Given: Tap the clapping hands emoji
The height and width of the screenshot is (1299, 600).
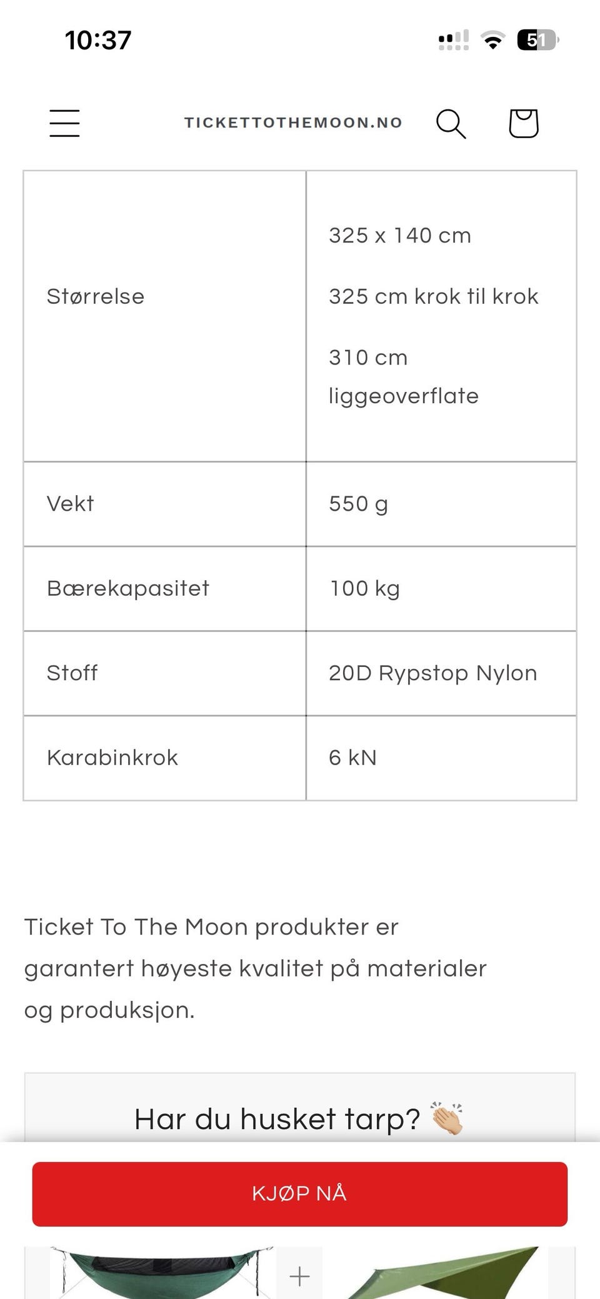Looking at the screenshot, I should coord(446,1119).
